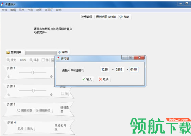Minimize the 许可证 dialog window

tap(125, 57)
